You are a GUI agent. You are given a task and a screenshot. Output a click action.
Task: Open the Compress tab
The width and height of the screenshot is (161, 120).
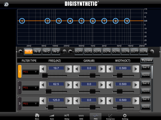click(110, 117)
